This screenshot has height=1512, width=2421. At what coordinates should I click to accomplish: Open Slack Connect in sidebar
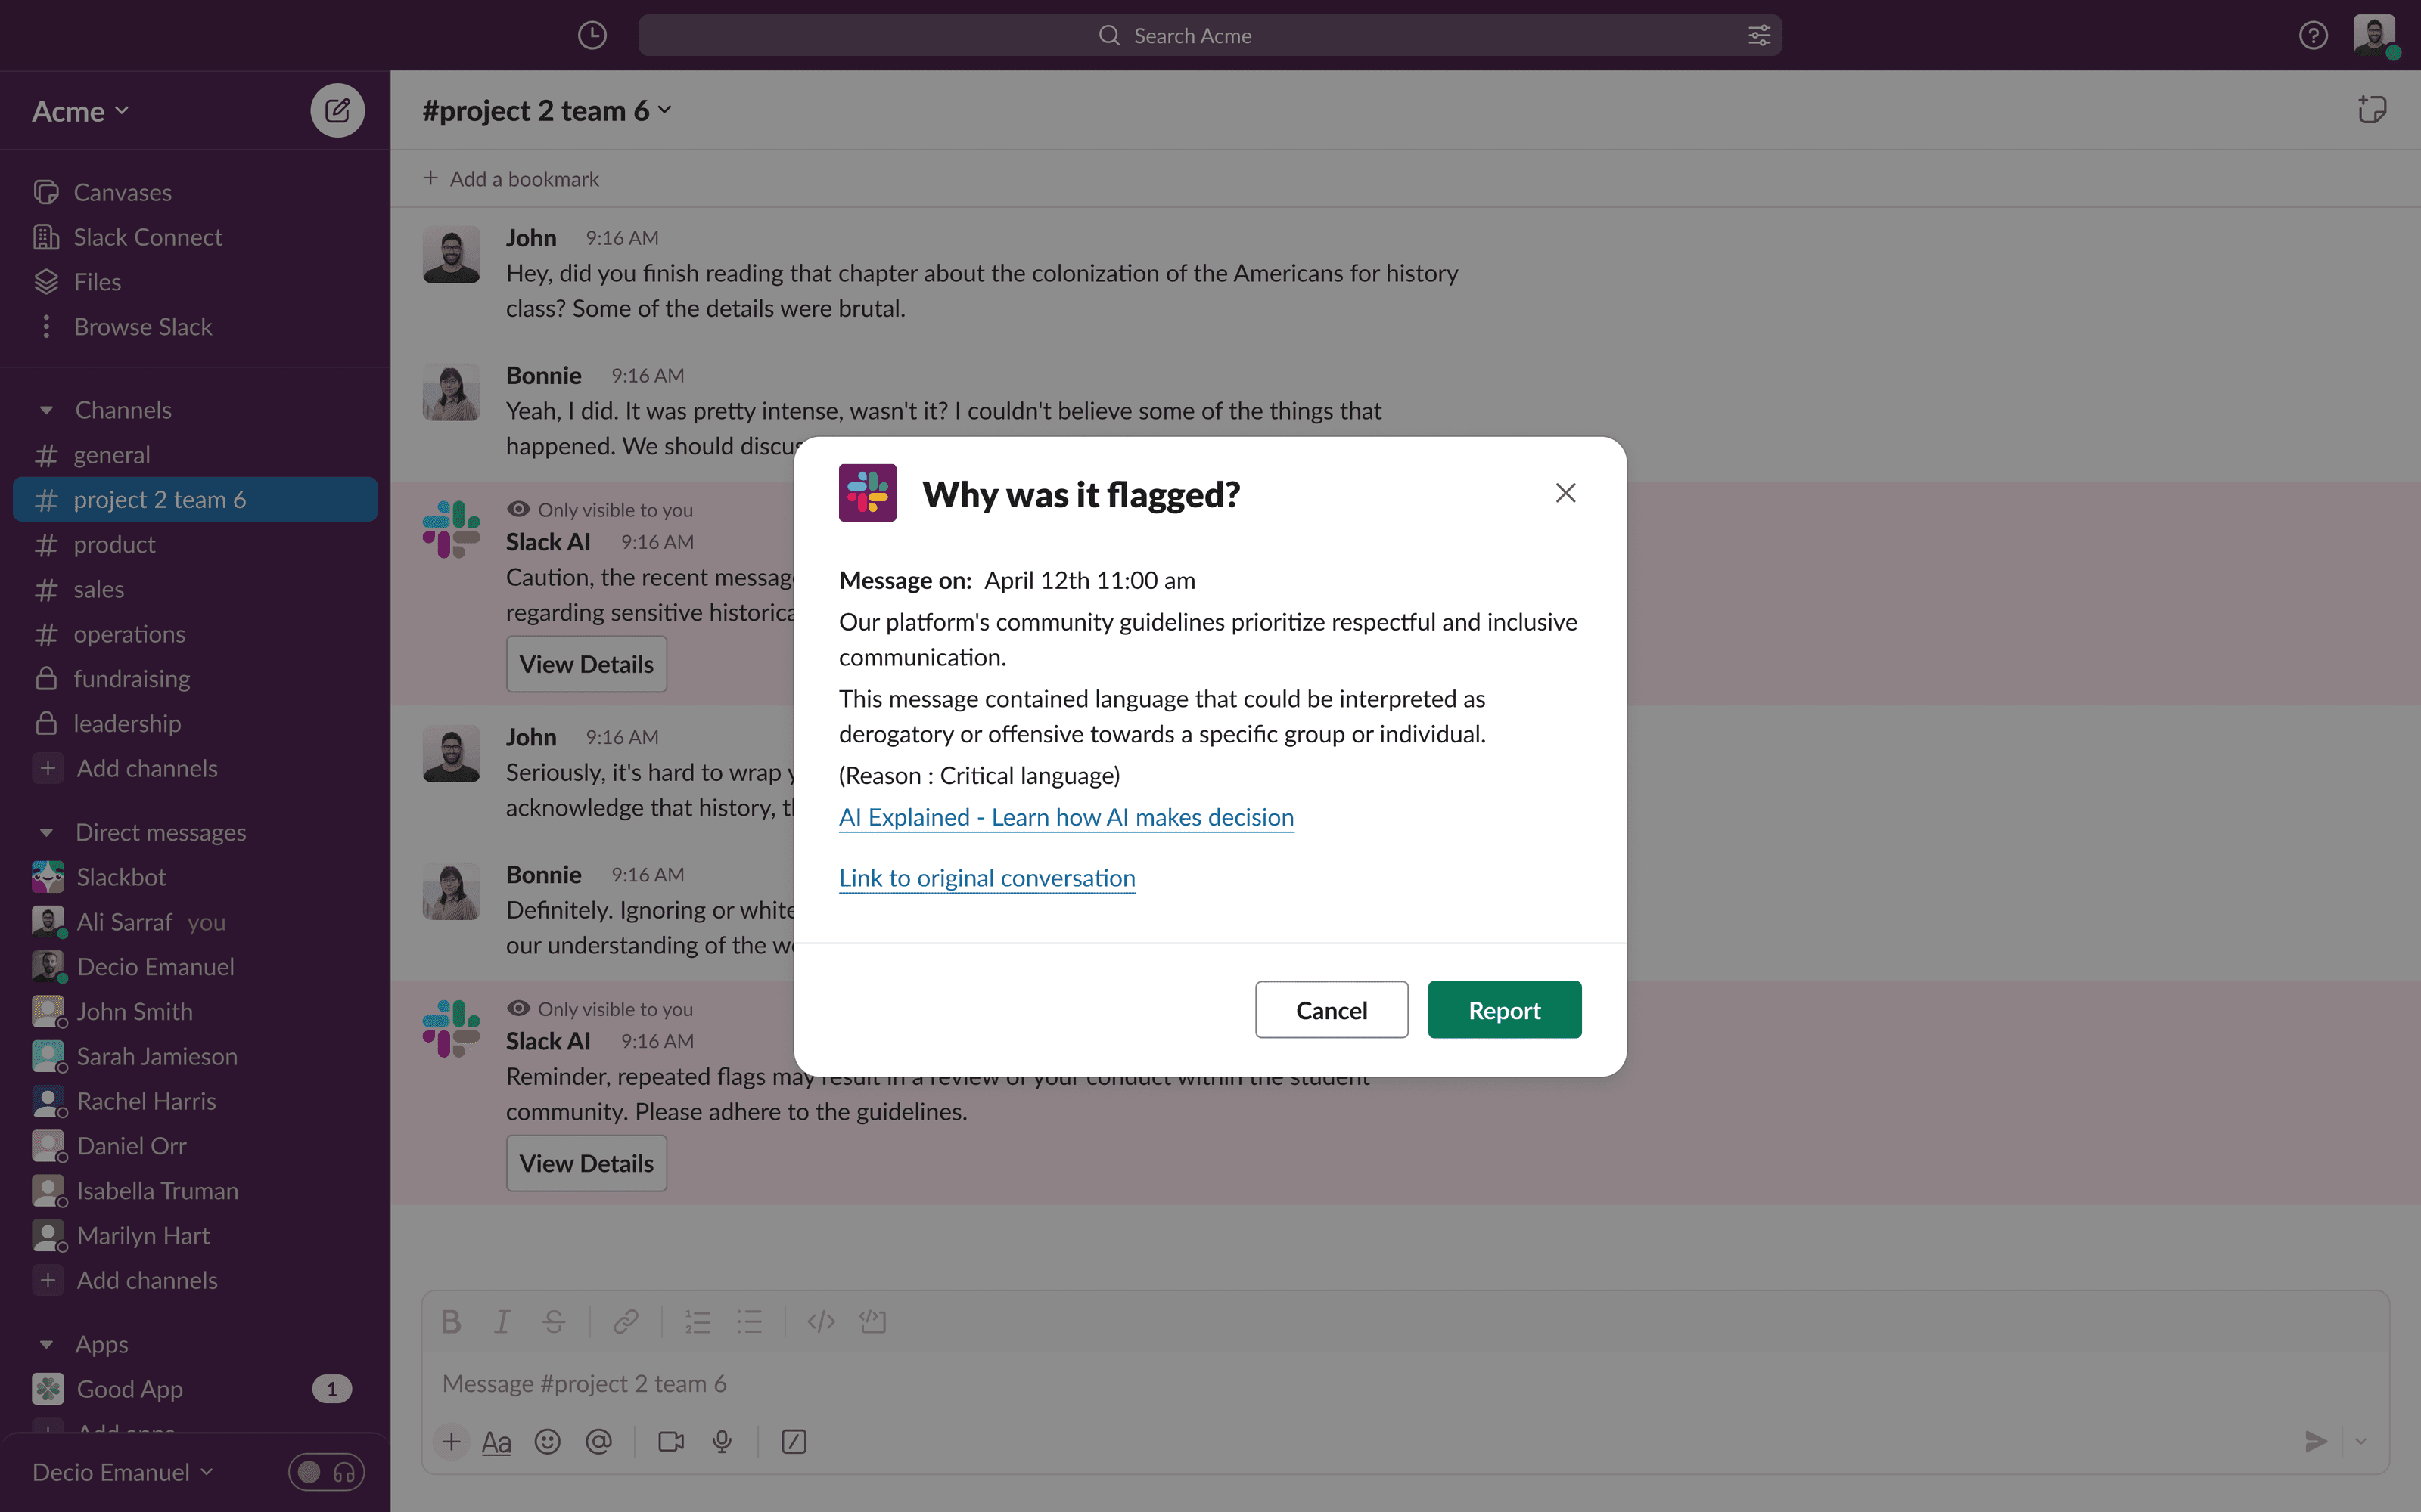tap(147, 237)
